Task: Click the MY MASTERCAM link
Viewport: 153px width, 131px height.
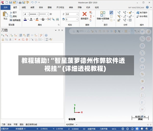Action: (x=136, y=8)
